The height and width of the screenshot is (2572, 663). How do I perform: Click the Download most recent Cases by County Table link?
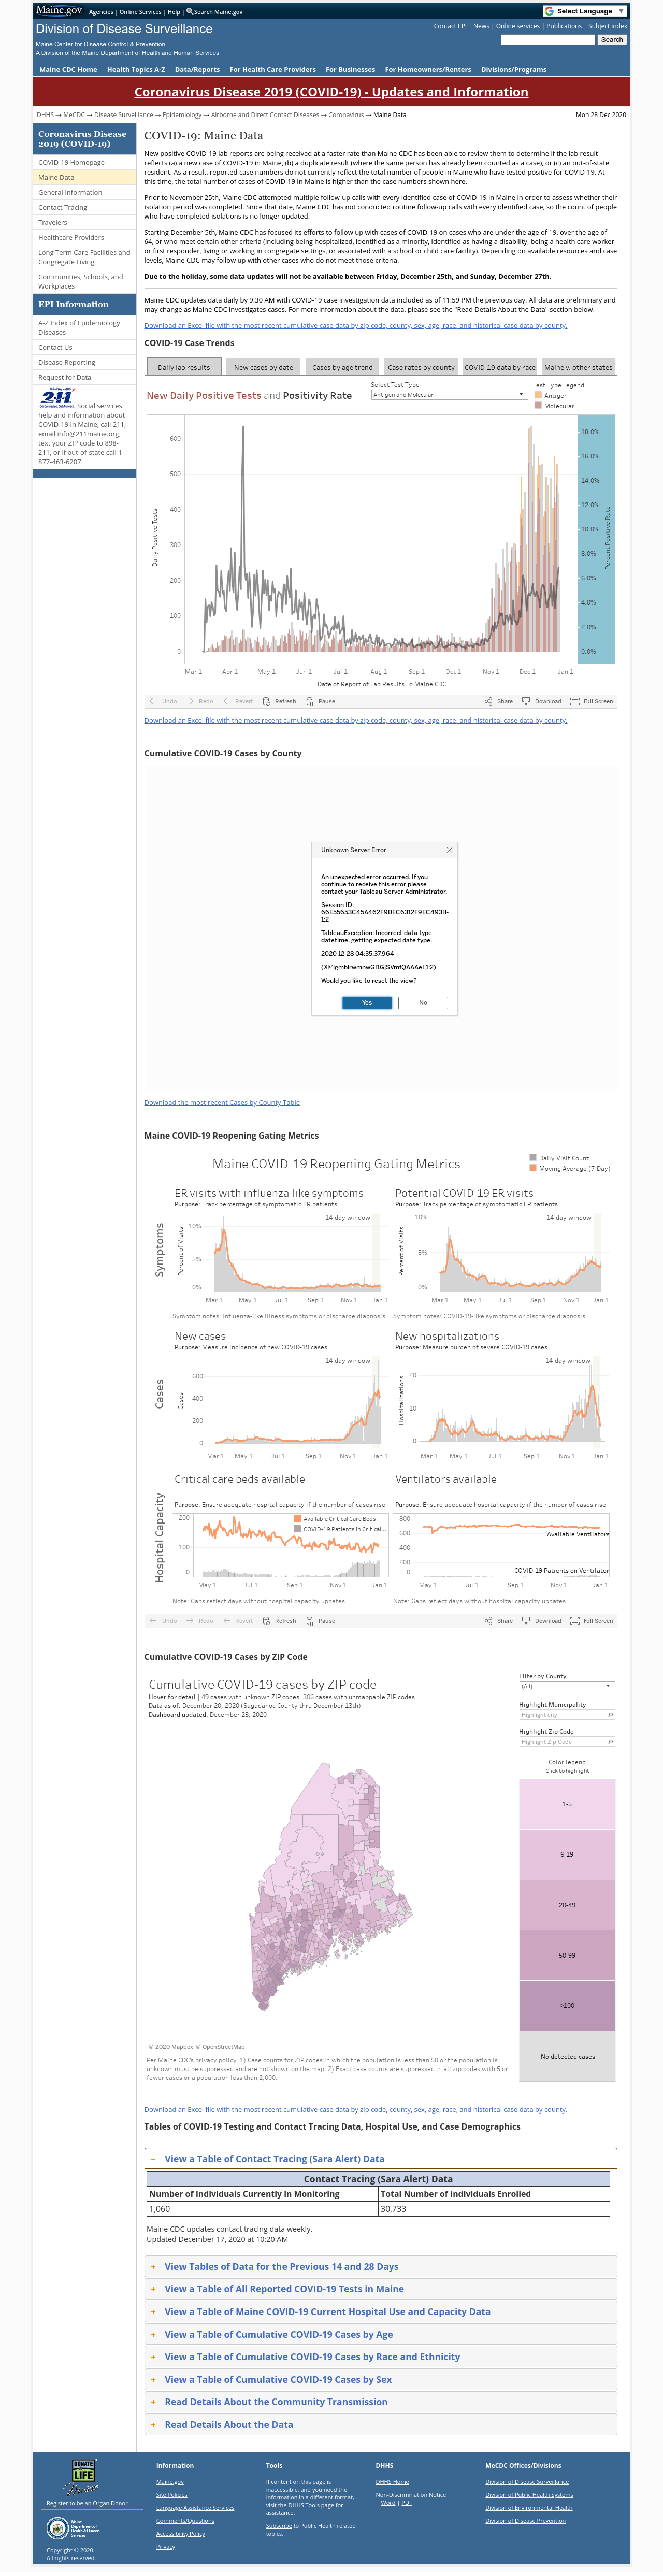click(x=222, y=1102)
